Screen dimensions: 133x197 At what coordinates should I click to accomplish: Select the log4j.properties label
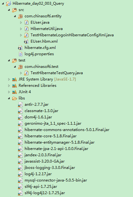(39, 54)
